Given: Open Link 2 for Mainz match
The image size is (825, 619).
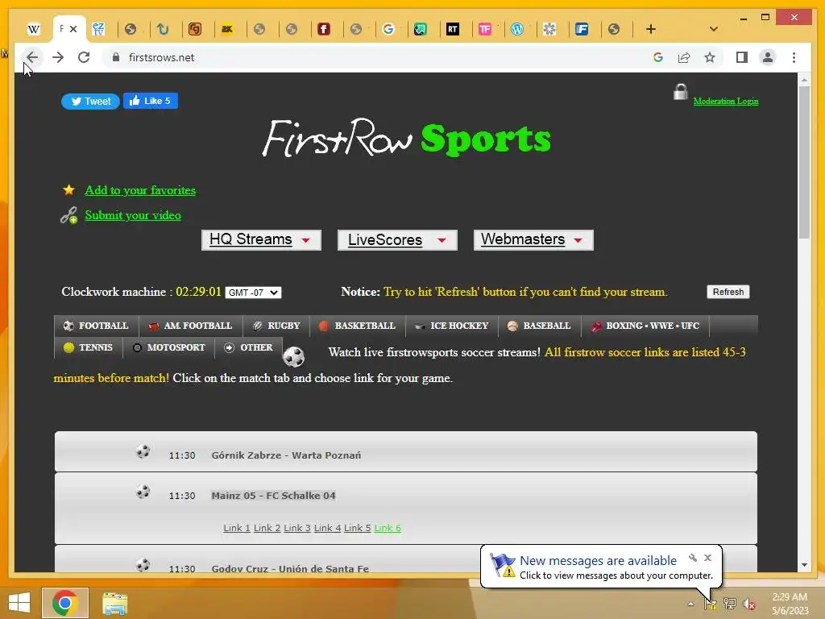Looking at the screenshot, I should click(x=267, y=528).
